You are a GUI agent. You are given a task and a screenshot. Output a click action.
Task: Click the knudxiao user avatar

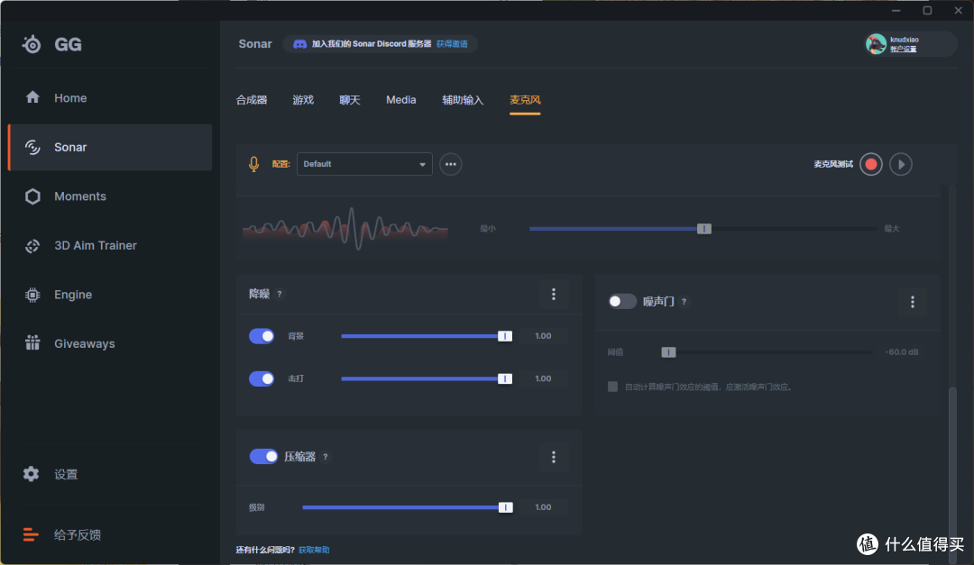[x=876, y=44]
